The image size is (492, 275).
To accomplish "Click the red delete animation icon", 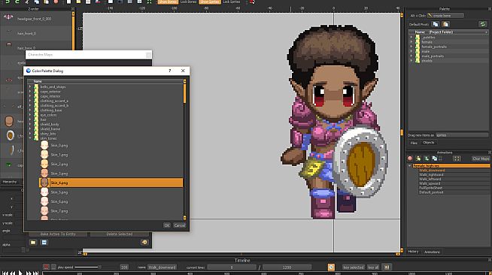I will tap(410, 159).
